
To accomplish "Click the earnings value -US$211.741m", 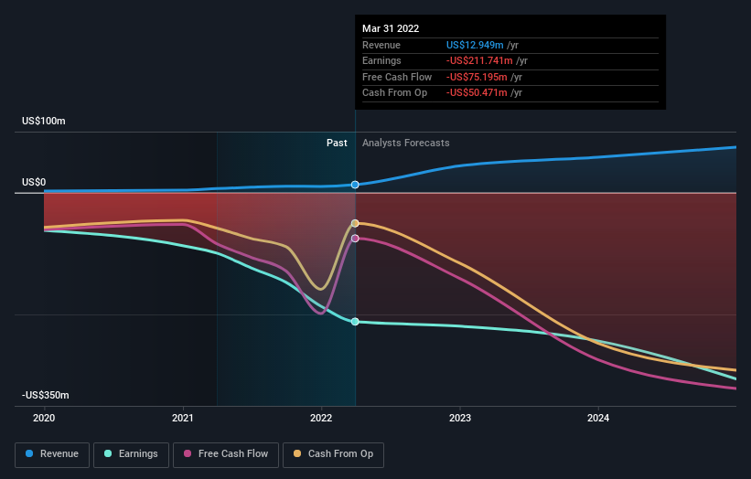I will point(479,60).
